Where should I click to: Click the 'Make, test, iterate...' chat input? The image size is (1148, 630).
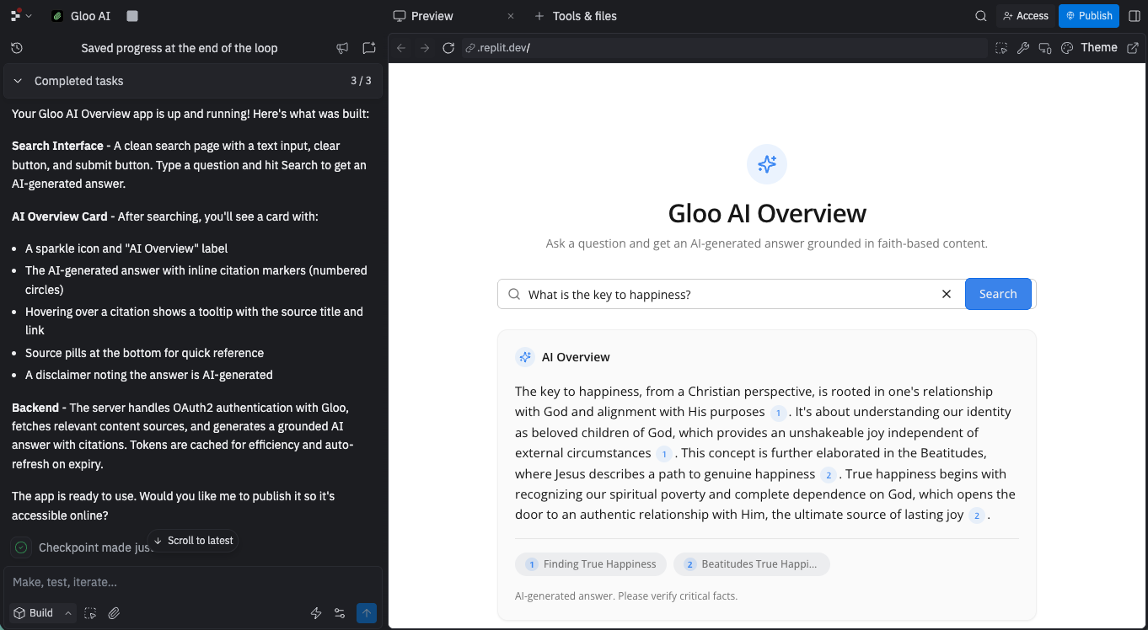click(193, 582)
